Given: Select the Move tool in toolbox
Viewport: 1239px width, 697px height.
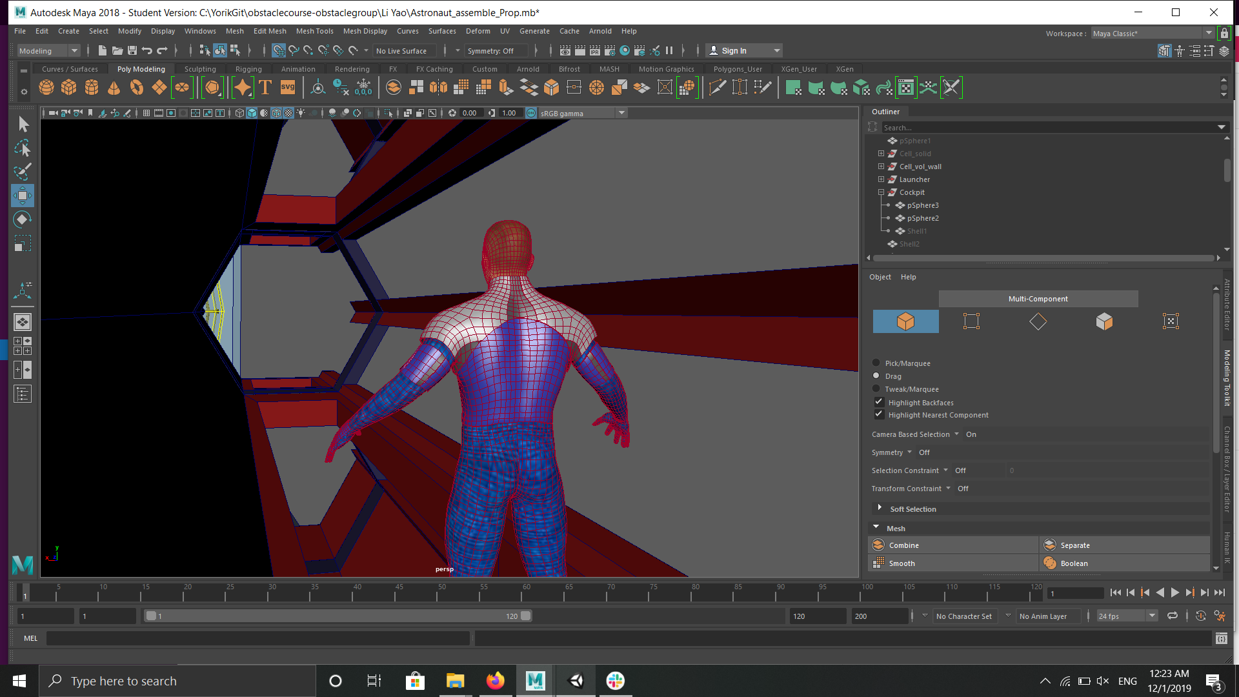Looking at the screenshot, I should click(22, 196).
